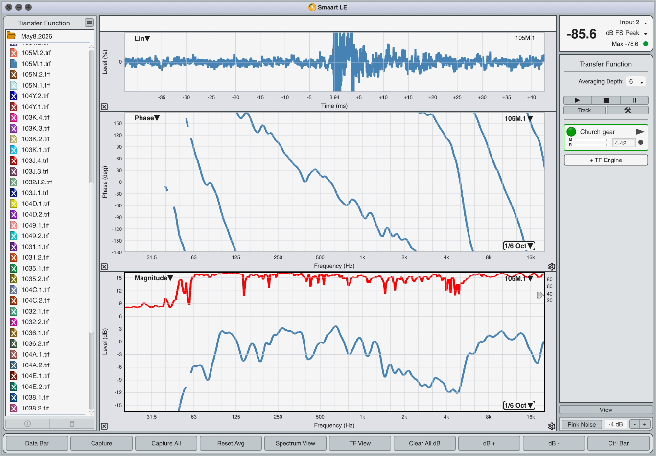
Task: Stop the measurement with the stop button
Action: [x=606, y=100]
